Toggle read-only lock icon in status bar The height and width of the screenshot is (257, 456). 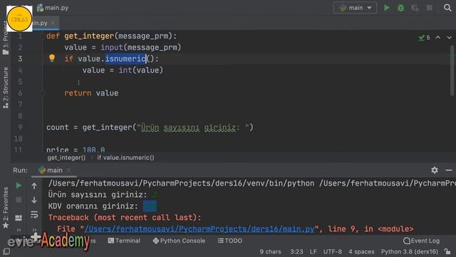(x=448, y=252)
